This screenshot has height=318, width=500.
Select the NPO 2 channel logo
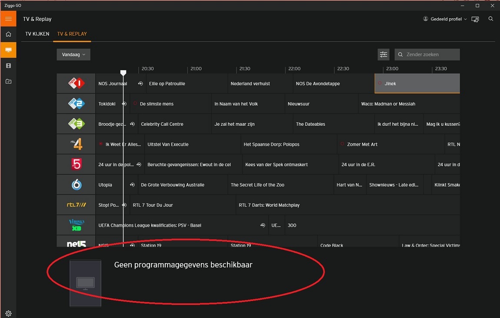[x=76, y=104]
